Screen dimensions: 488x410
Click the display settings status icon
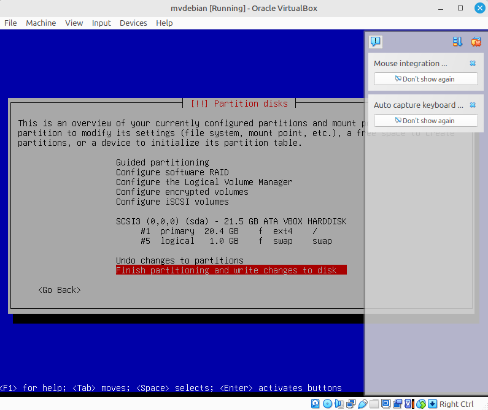(x=385, y=404)
